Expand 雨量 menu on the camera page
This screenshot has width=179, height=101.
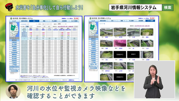click(122, 21)
